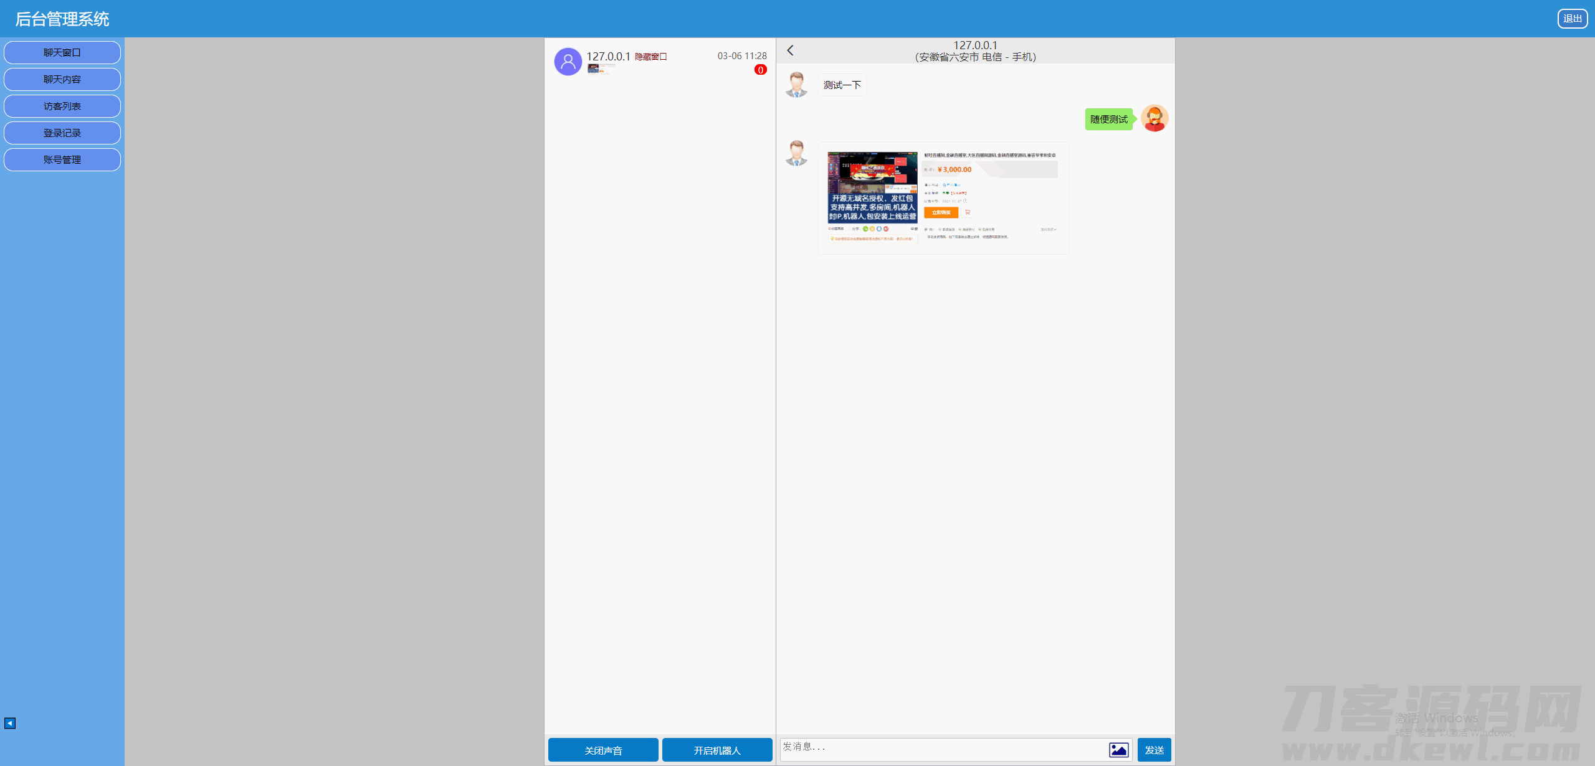The width and height of the screenshot is (1595, 766).
Task: Click visitor avatar beside the image message
Action: click(x=796, y=153)
